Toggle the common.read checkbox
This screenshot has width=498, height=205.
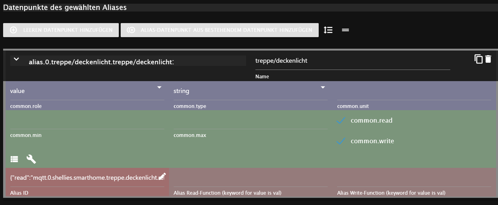341,120
